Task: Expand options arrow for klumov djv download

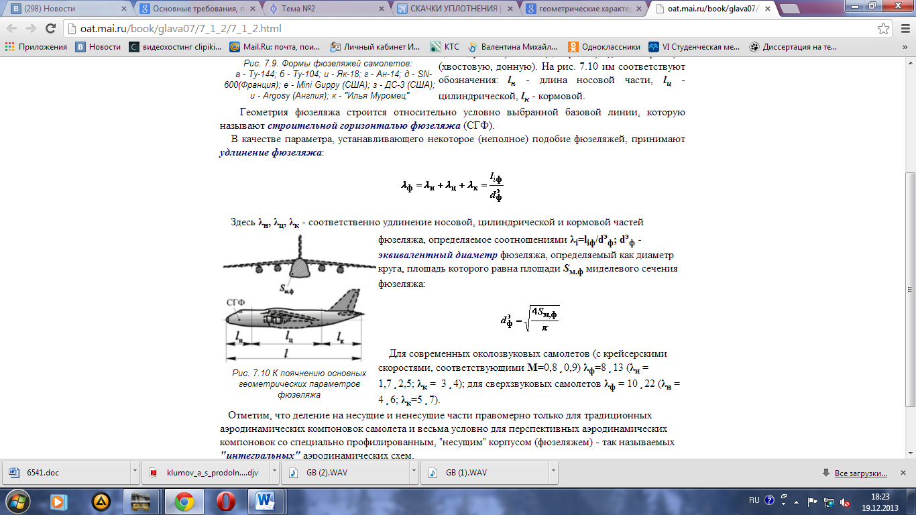Action: coord(274,473)
